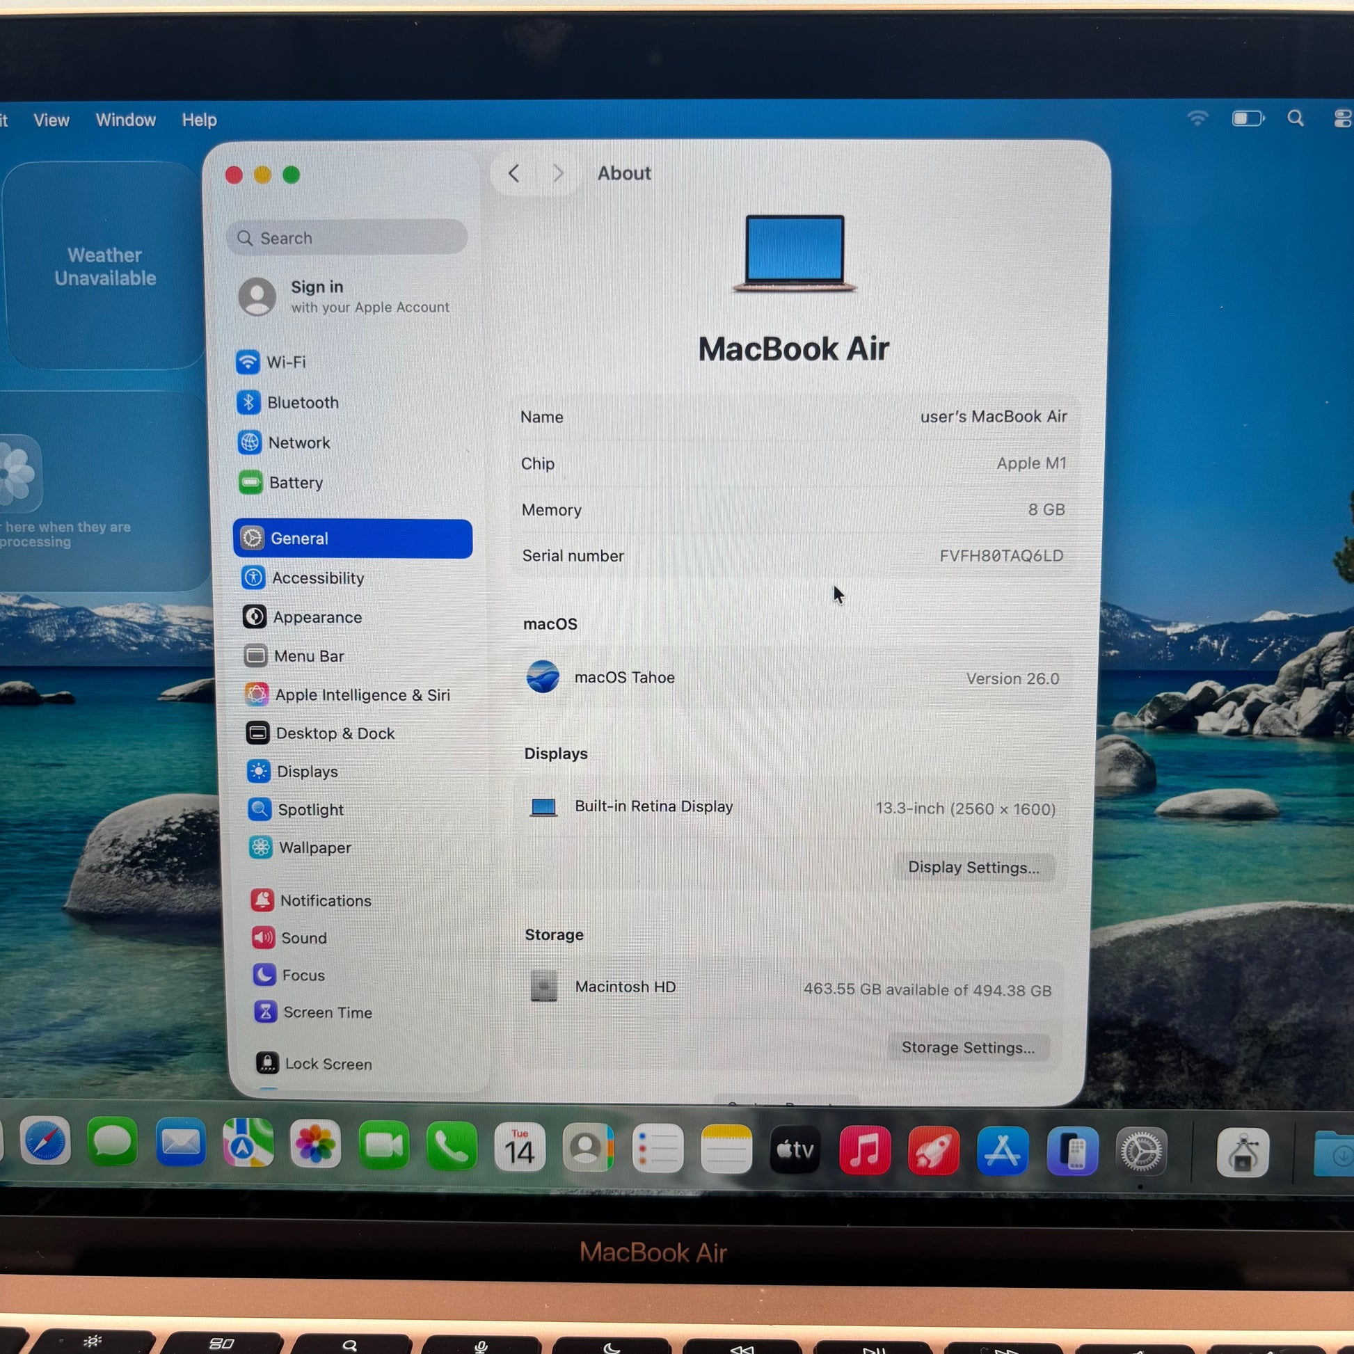Go forward using the forward chevron
The height and width of the screenshot is (1354, 1354).
click(x=558, y=173)
